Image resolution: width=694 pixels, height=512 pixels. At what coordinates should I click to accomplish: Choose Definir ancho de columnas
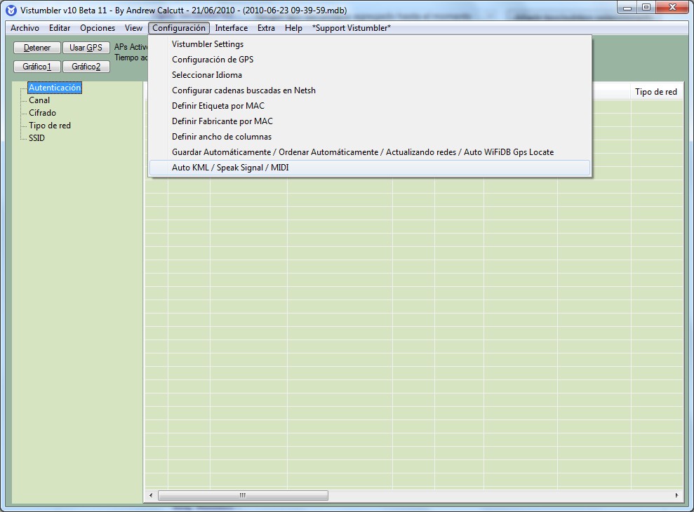click(x=370, y=137)
